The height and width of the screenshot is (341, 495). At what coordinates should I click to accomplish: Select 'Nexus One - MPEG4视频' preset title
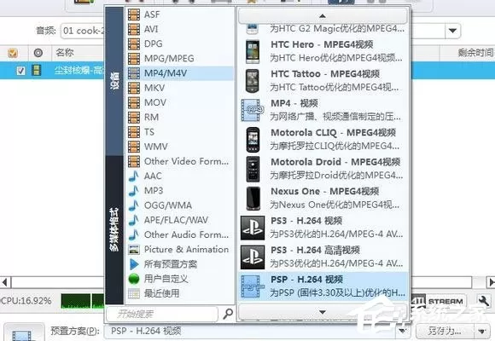(325, 192)
